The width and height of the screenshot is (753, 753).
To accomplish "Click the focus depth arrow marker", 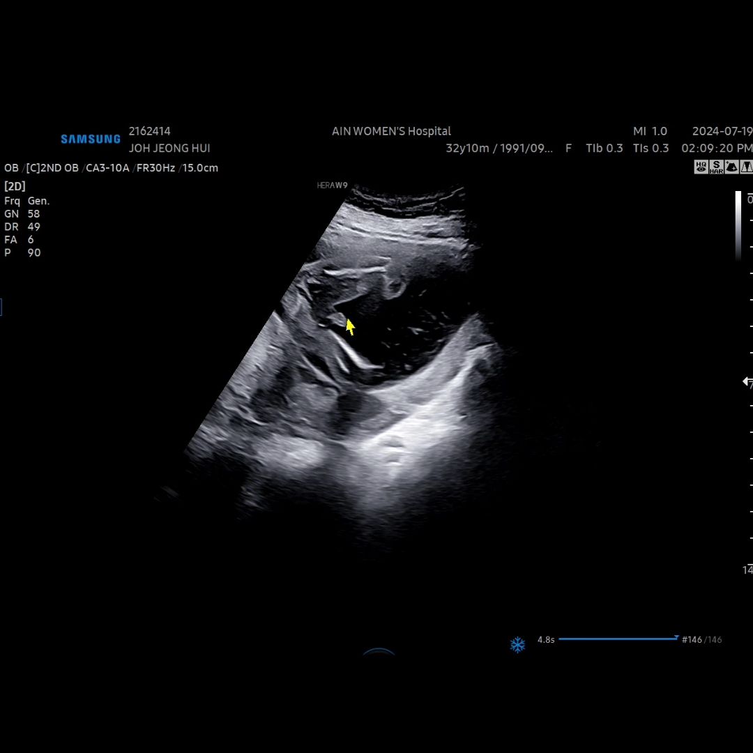I will pos(746,382).
